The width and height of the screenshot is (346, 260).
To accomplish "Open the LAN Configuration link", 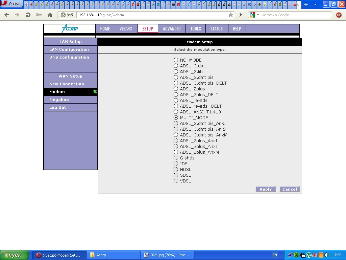I will point(69,49).
